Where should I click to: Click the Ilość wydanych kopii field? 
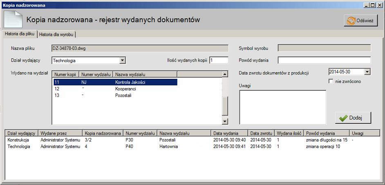click(x=219, y=60)
